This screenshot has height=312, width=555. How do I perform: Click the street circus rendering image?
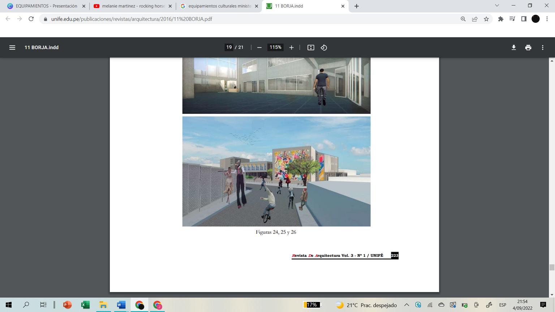click(276, 171)
